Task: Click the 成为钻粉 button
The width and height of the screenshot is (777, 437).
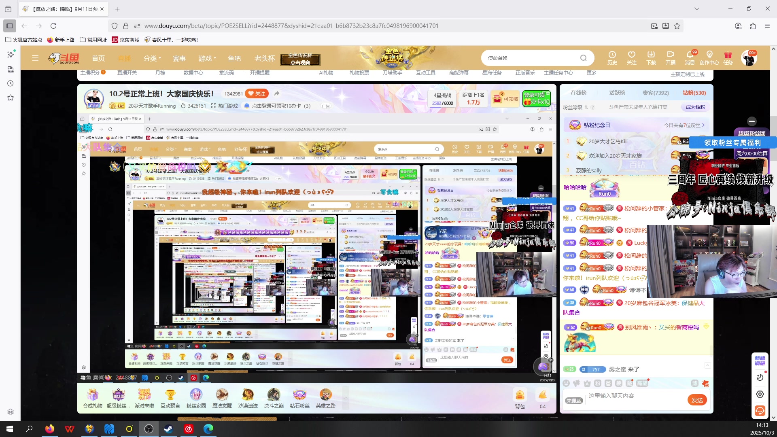Action: [x=695, y=107]
